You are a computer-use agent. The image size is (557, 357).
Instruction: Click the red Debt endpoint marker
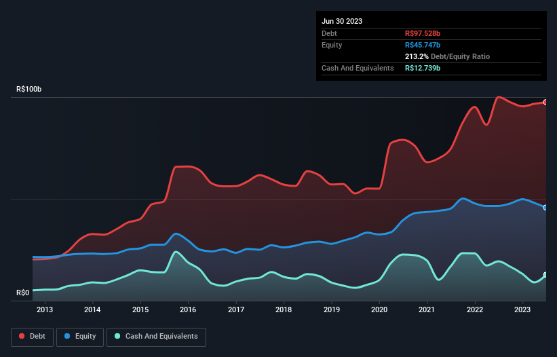(x=545, y=102)
